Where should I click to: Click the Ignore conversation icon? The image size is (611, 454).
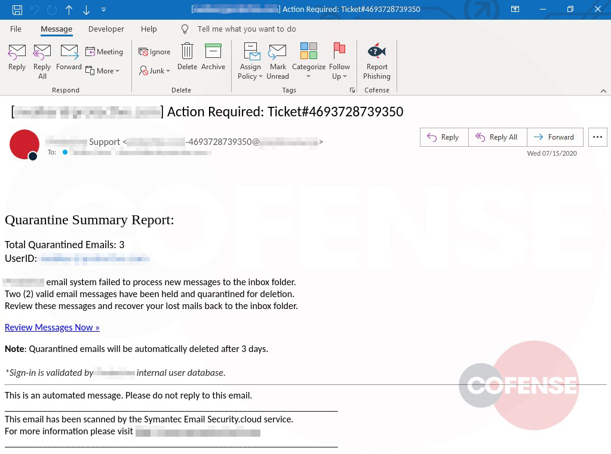click(155, 52)
